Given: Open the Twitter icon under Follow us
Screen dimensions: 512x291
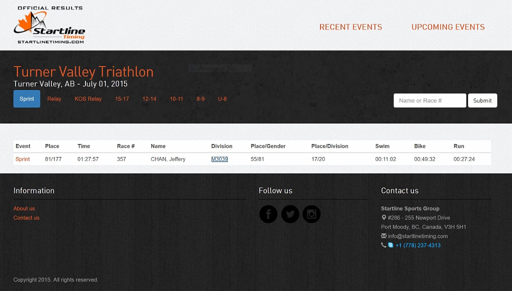Looking at the screenshot, I should tap(290, 214).
